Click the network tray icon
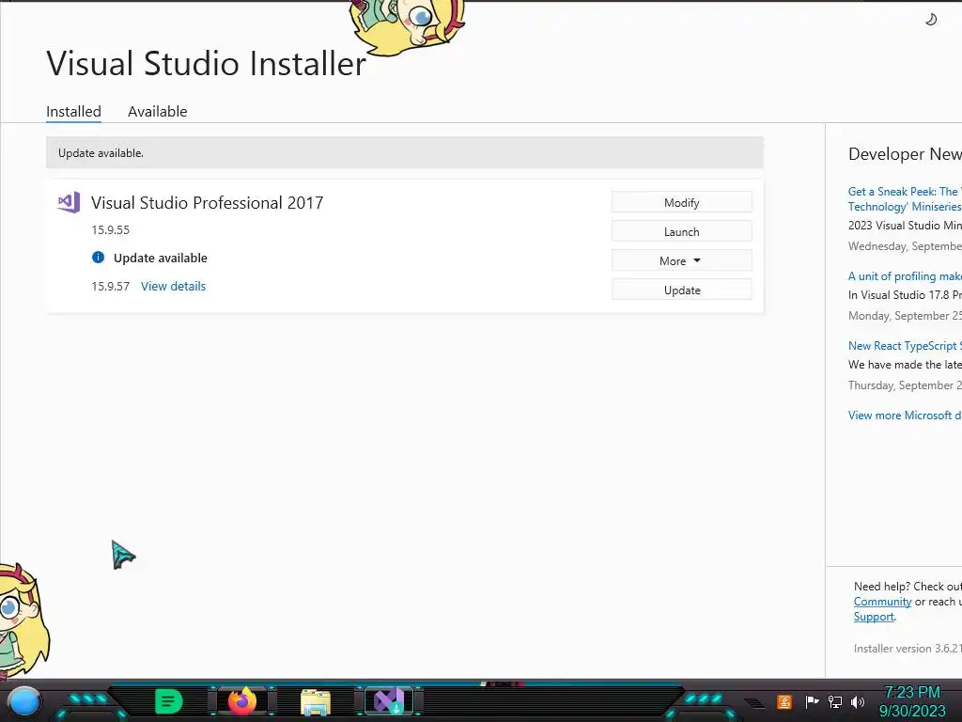The width and height of the screenshot is (962, 722). pos(835,701)
